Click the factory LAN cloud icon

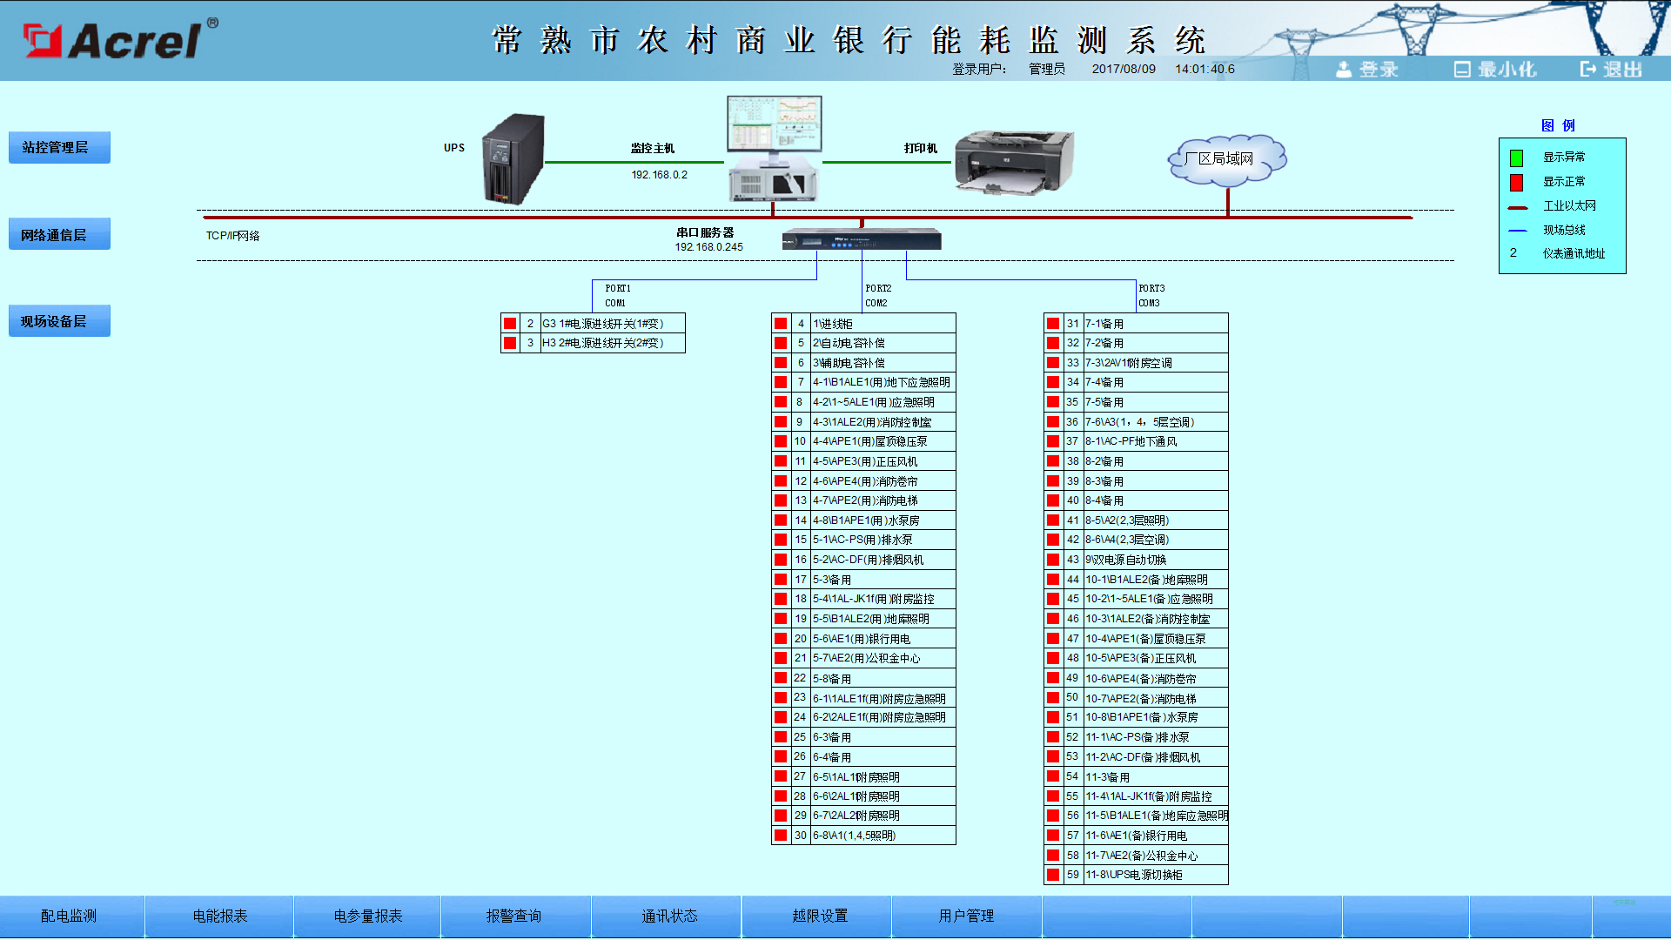[1226, 159]
